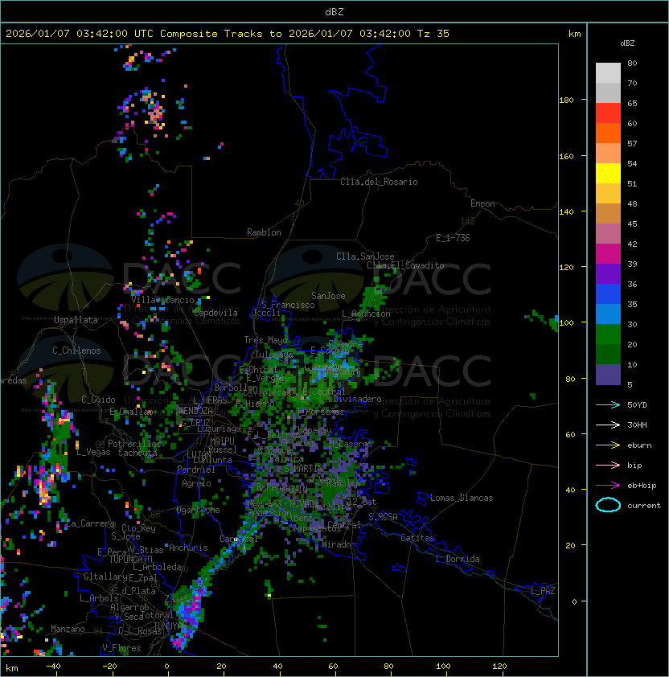Click the magenta eb+bip arrow in the legend
The image size is (669, 677).
[608, 486]
